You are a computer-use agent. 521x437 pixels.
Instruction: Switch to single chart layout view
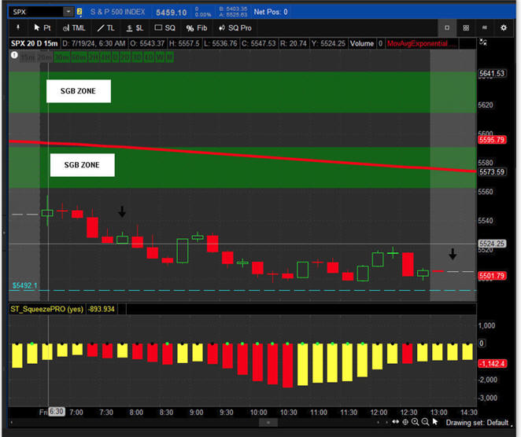coord(447,28)
